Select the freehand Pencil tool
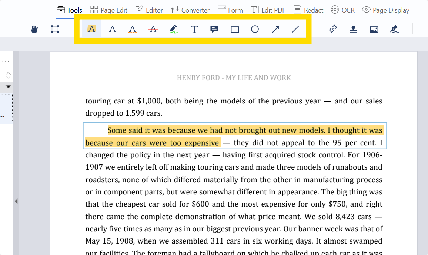 pos(173,29)
